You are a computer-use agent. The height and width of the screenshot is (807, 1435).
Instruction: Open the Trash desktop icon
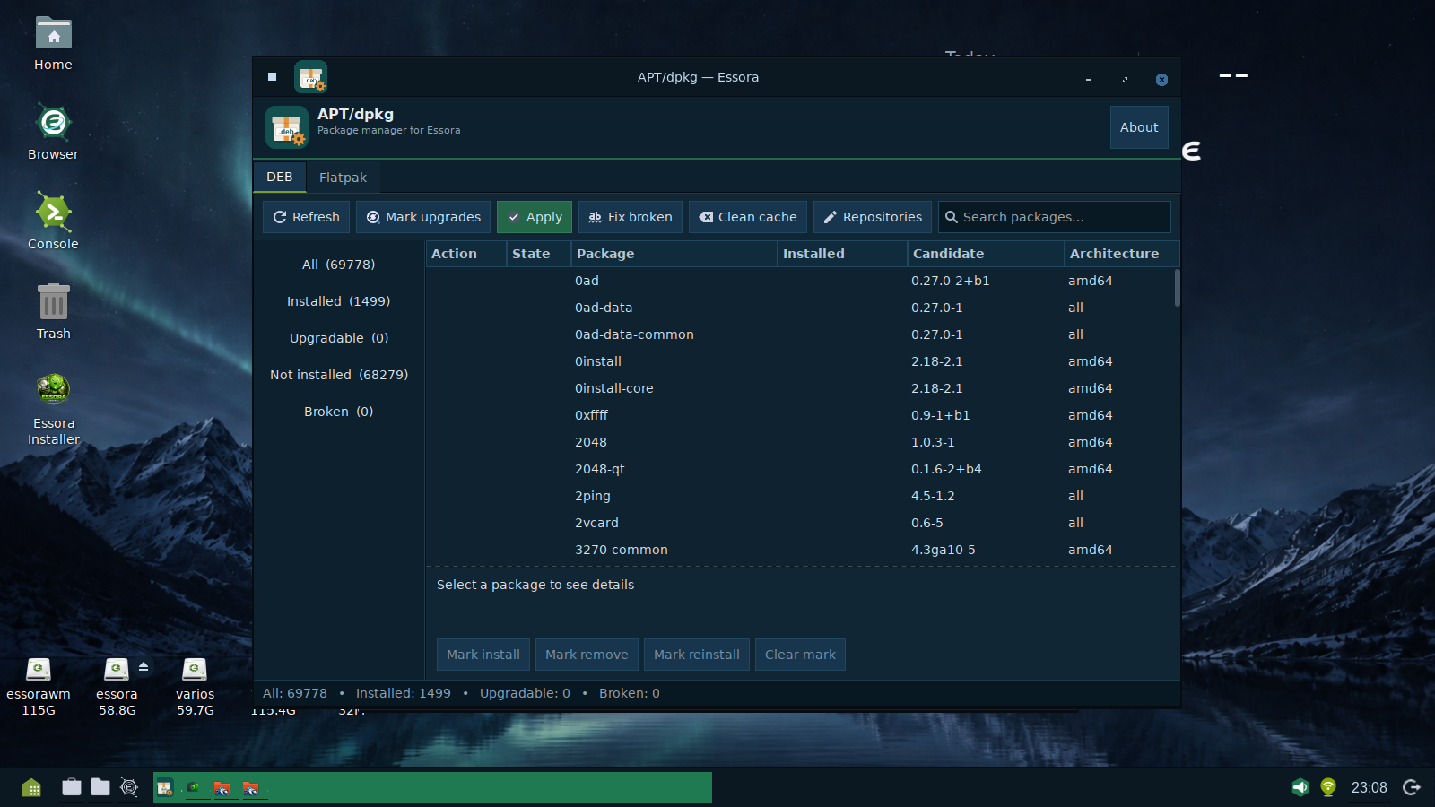click(x=53, y=311)
